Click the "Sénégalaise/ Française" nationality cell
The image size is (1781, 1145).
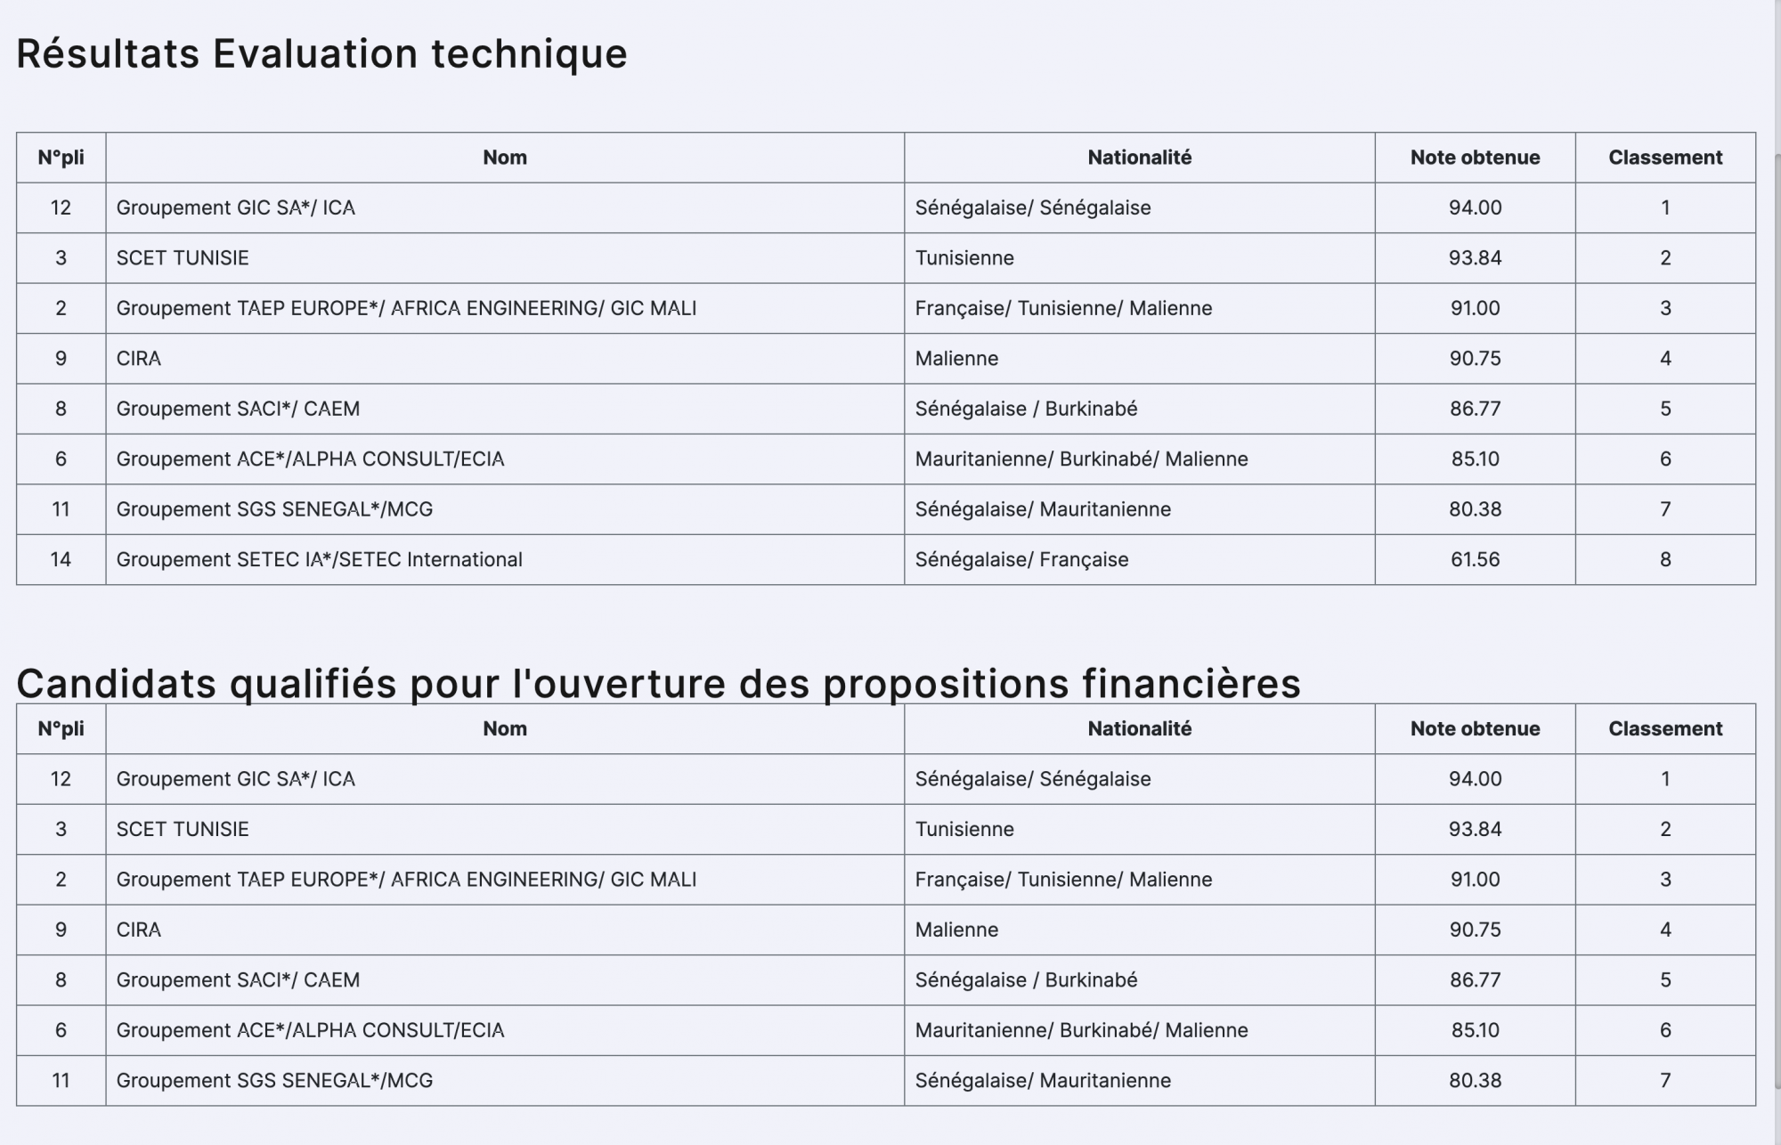pos(1021,559)
